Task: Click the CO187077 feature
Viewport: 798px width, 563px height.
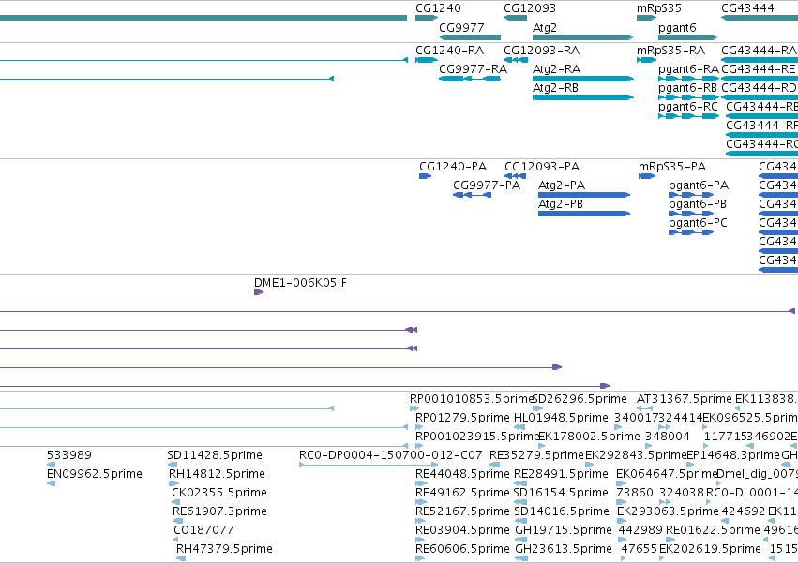Action: [x=178, y=540]
